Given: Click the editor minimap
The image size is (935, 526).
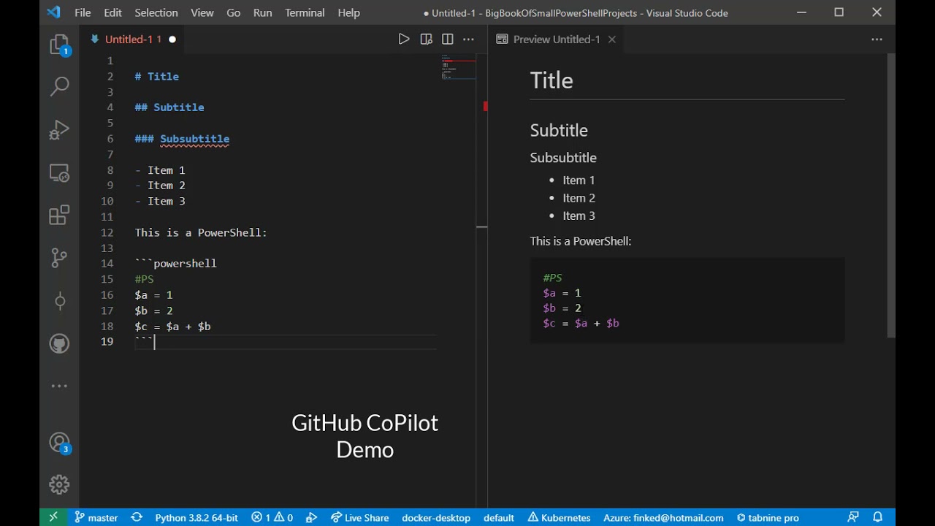Looking at the screenshot, I should (x=459, y=66).
